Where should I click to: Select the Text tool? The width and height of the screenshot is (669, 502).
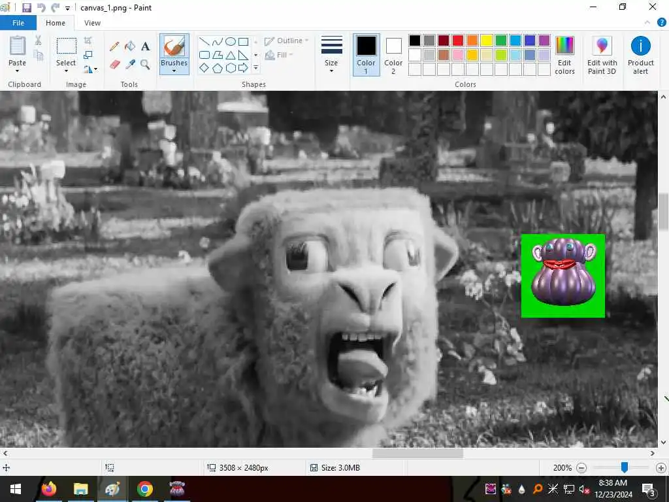[x=146, y=46]
